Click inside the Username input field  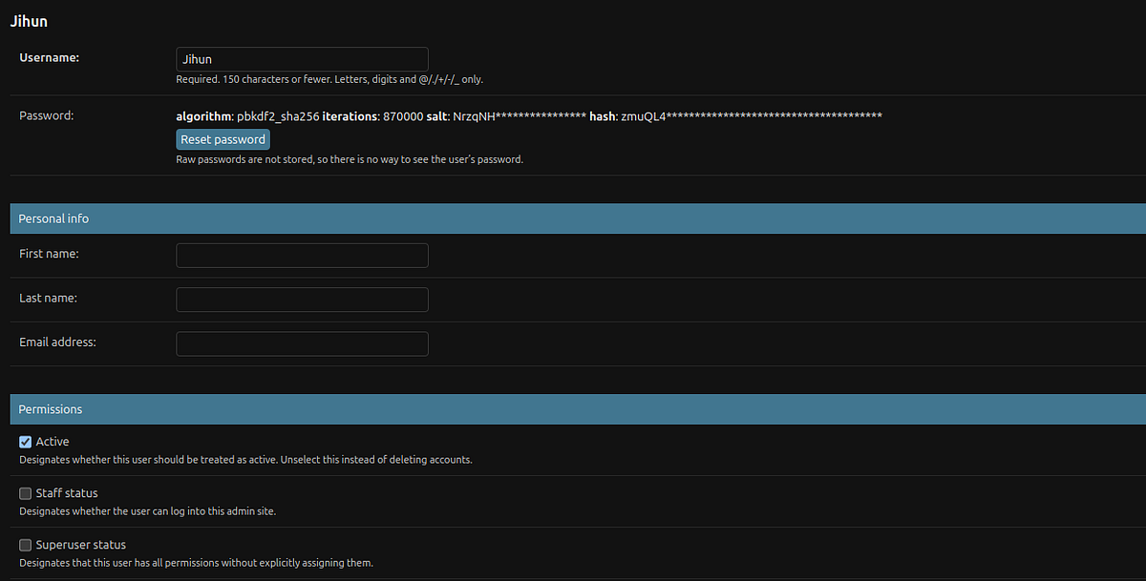[x=301, y=58]
